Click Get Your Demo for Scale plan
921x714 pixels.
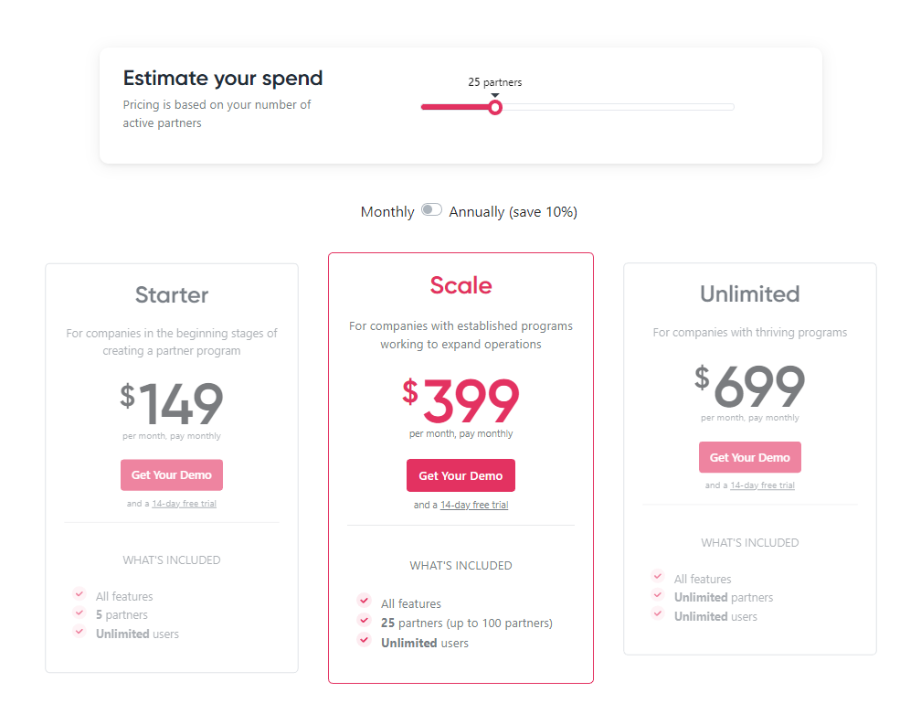click(460, 475)
